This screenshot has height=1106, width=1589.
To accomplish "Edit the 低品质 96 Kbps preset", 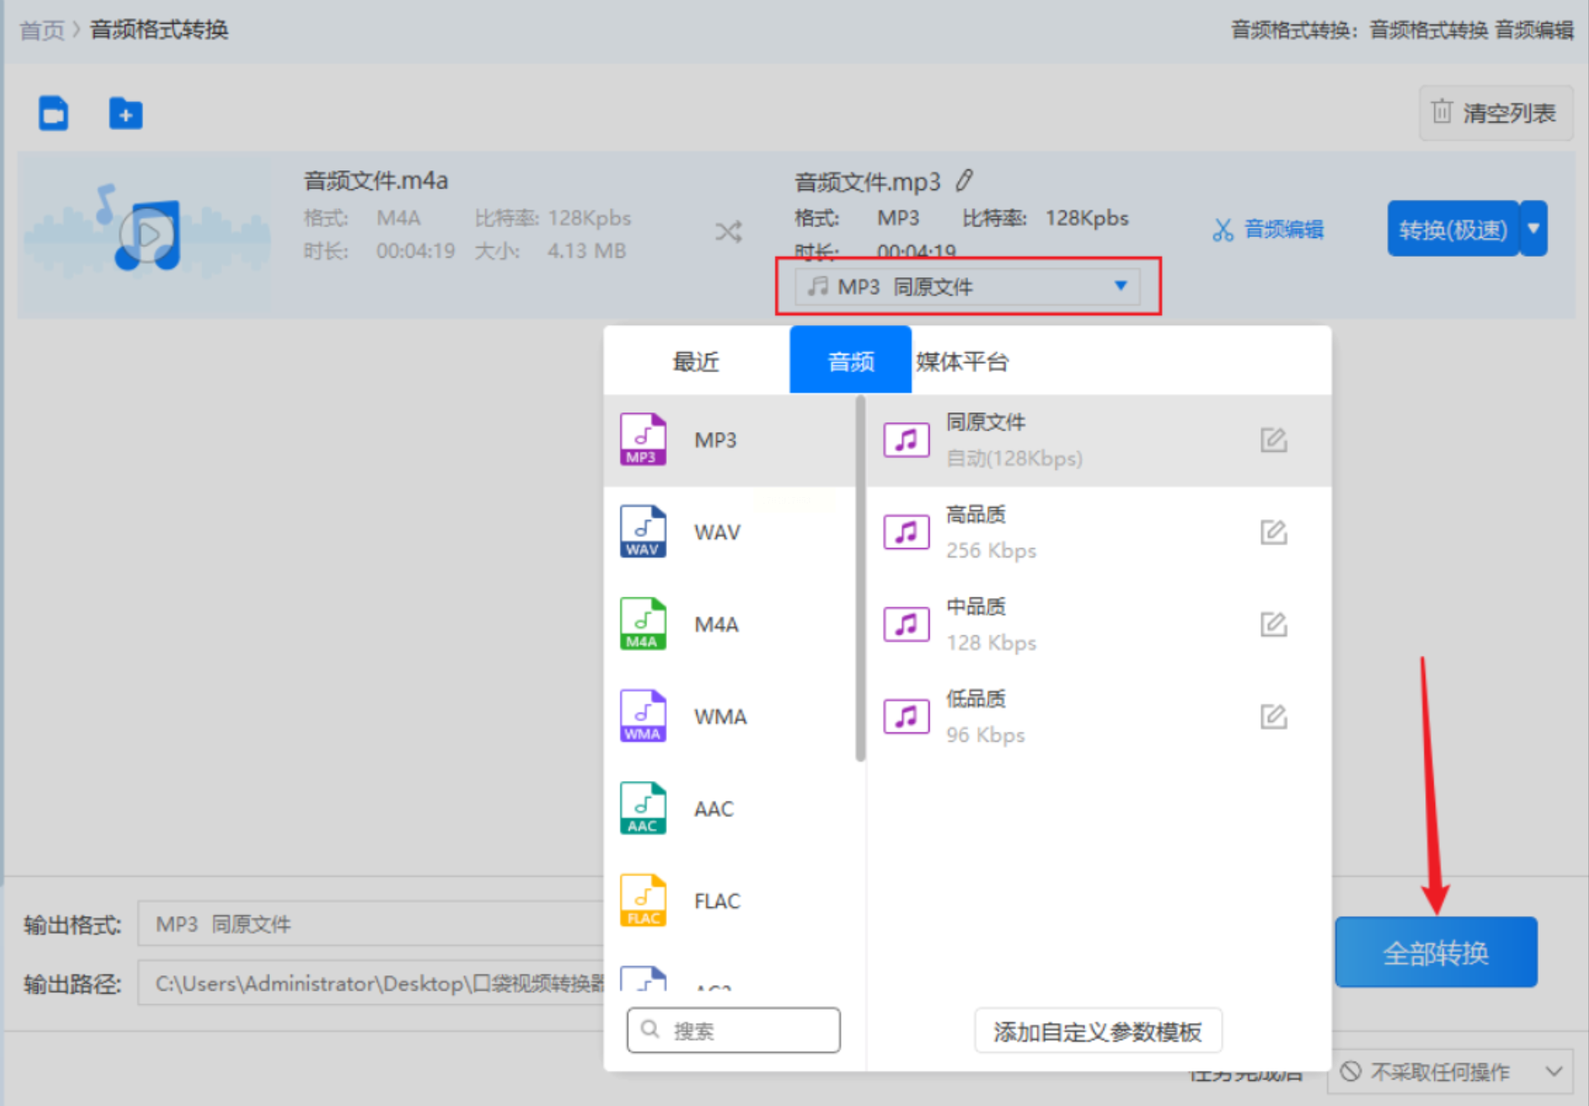I will [x=1273, y=717].
